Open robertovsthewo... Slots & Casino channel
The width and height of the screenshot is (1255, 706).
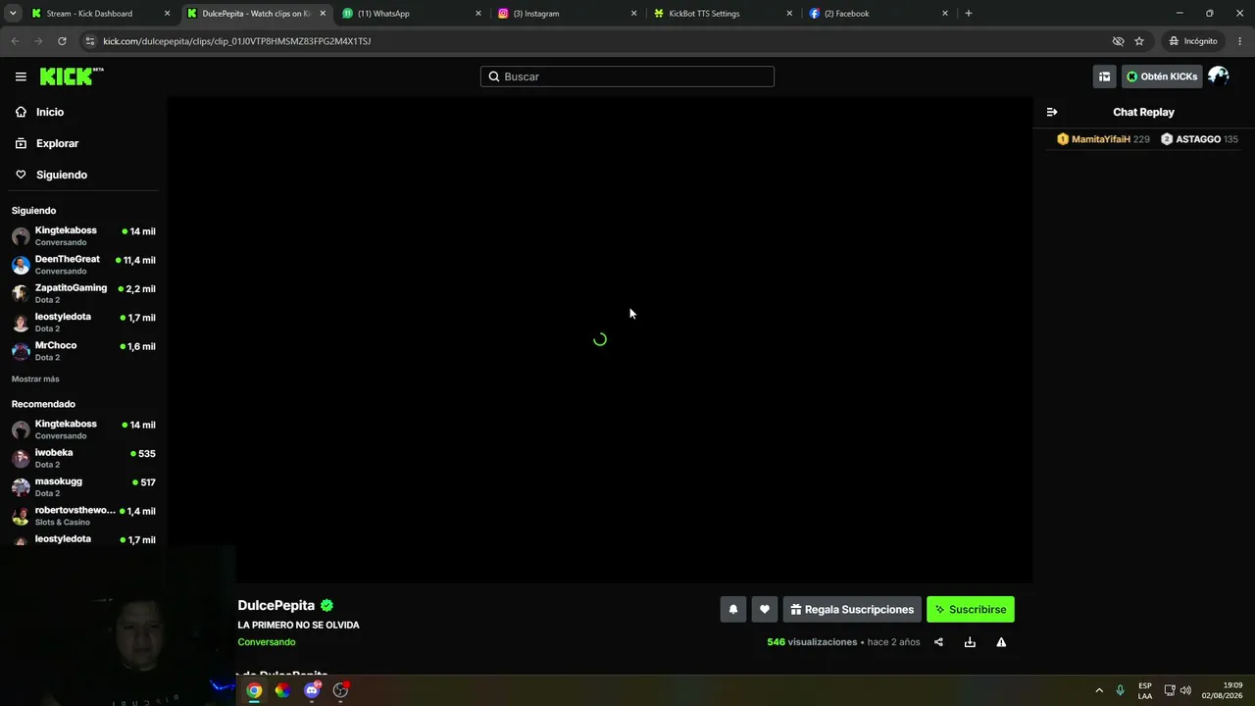pos(83,516)
